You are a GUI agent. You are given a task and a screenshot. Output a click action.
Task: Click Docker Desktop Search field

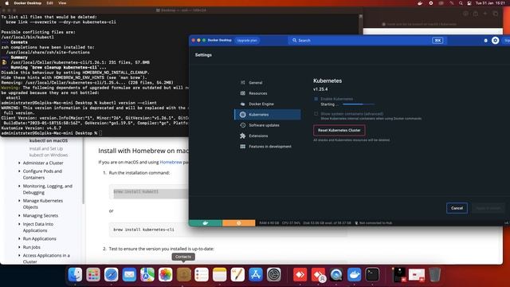point(367,41)
